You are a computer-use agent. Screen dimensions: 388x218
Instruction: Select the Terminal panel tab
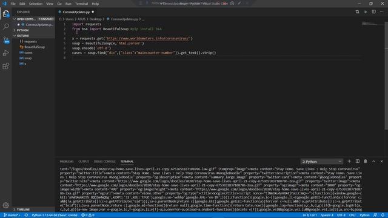(x=127, y=162)
